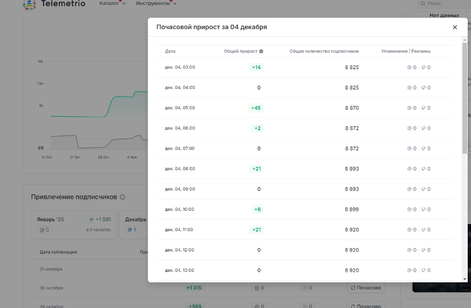Image resolution: width=471 pixels, height=308 pixels.
Task: Select the дек. 04, 12:00 date cell
Action: tap(179, 250)
